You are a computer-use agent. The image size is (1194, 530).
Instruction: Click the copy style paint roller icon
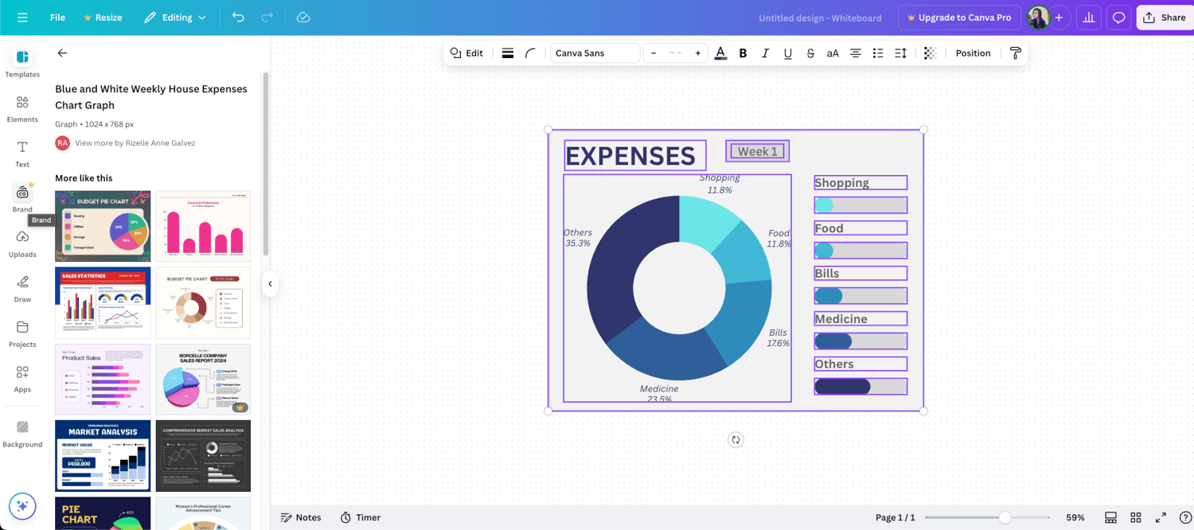pyautogui.click(x=1015, y=53)
